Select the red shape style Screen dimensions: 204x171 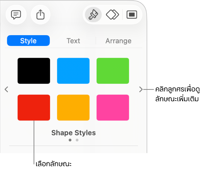point(34,108)
